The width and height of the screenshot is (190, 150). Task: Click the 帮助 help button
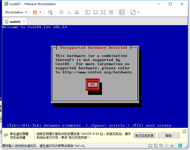click(x=169, y=136)
